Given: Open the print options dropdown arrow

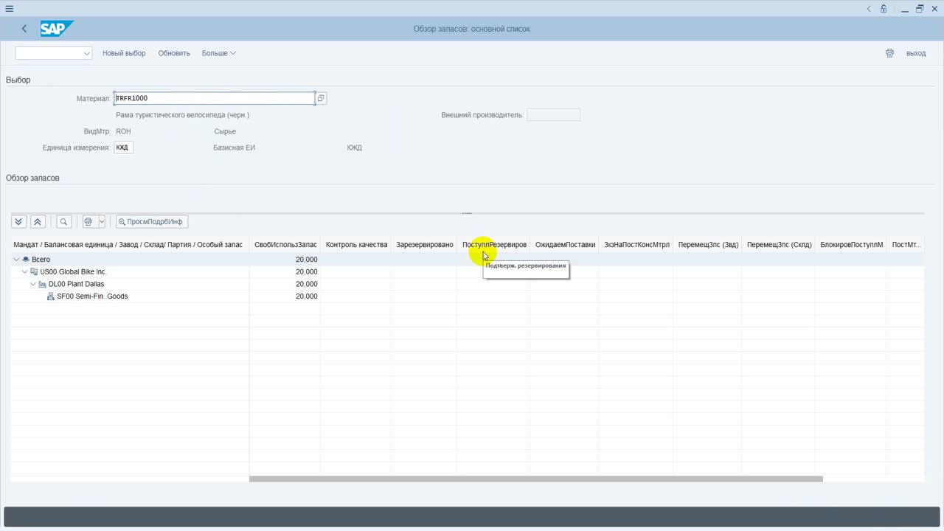Looking at the screenshot, I should click(102, 221).
